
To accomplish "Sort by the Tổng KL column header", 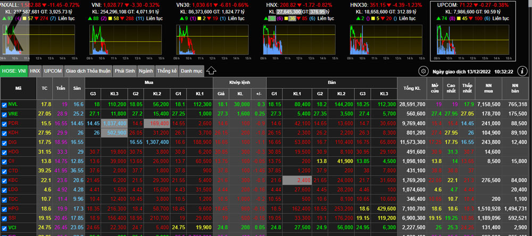I will pyautogui.click(x=414, y=87).
